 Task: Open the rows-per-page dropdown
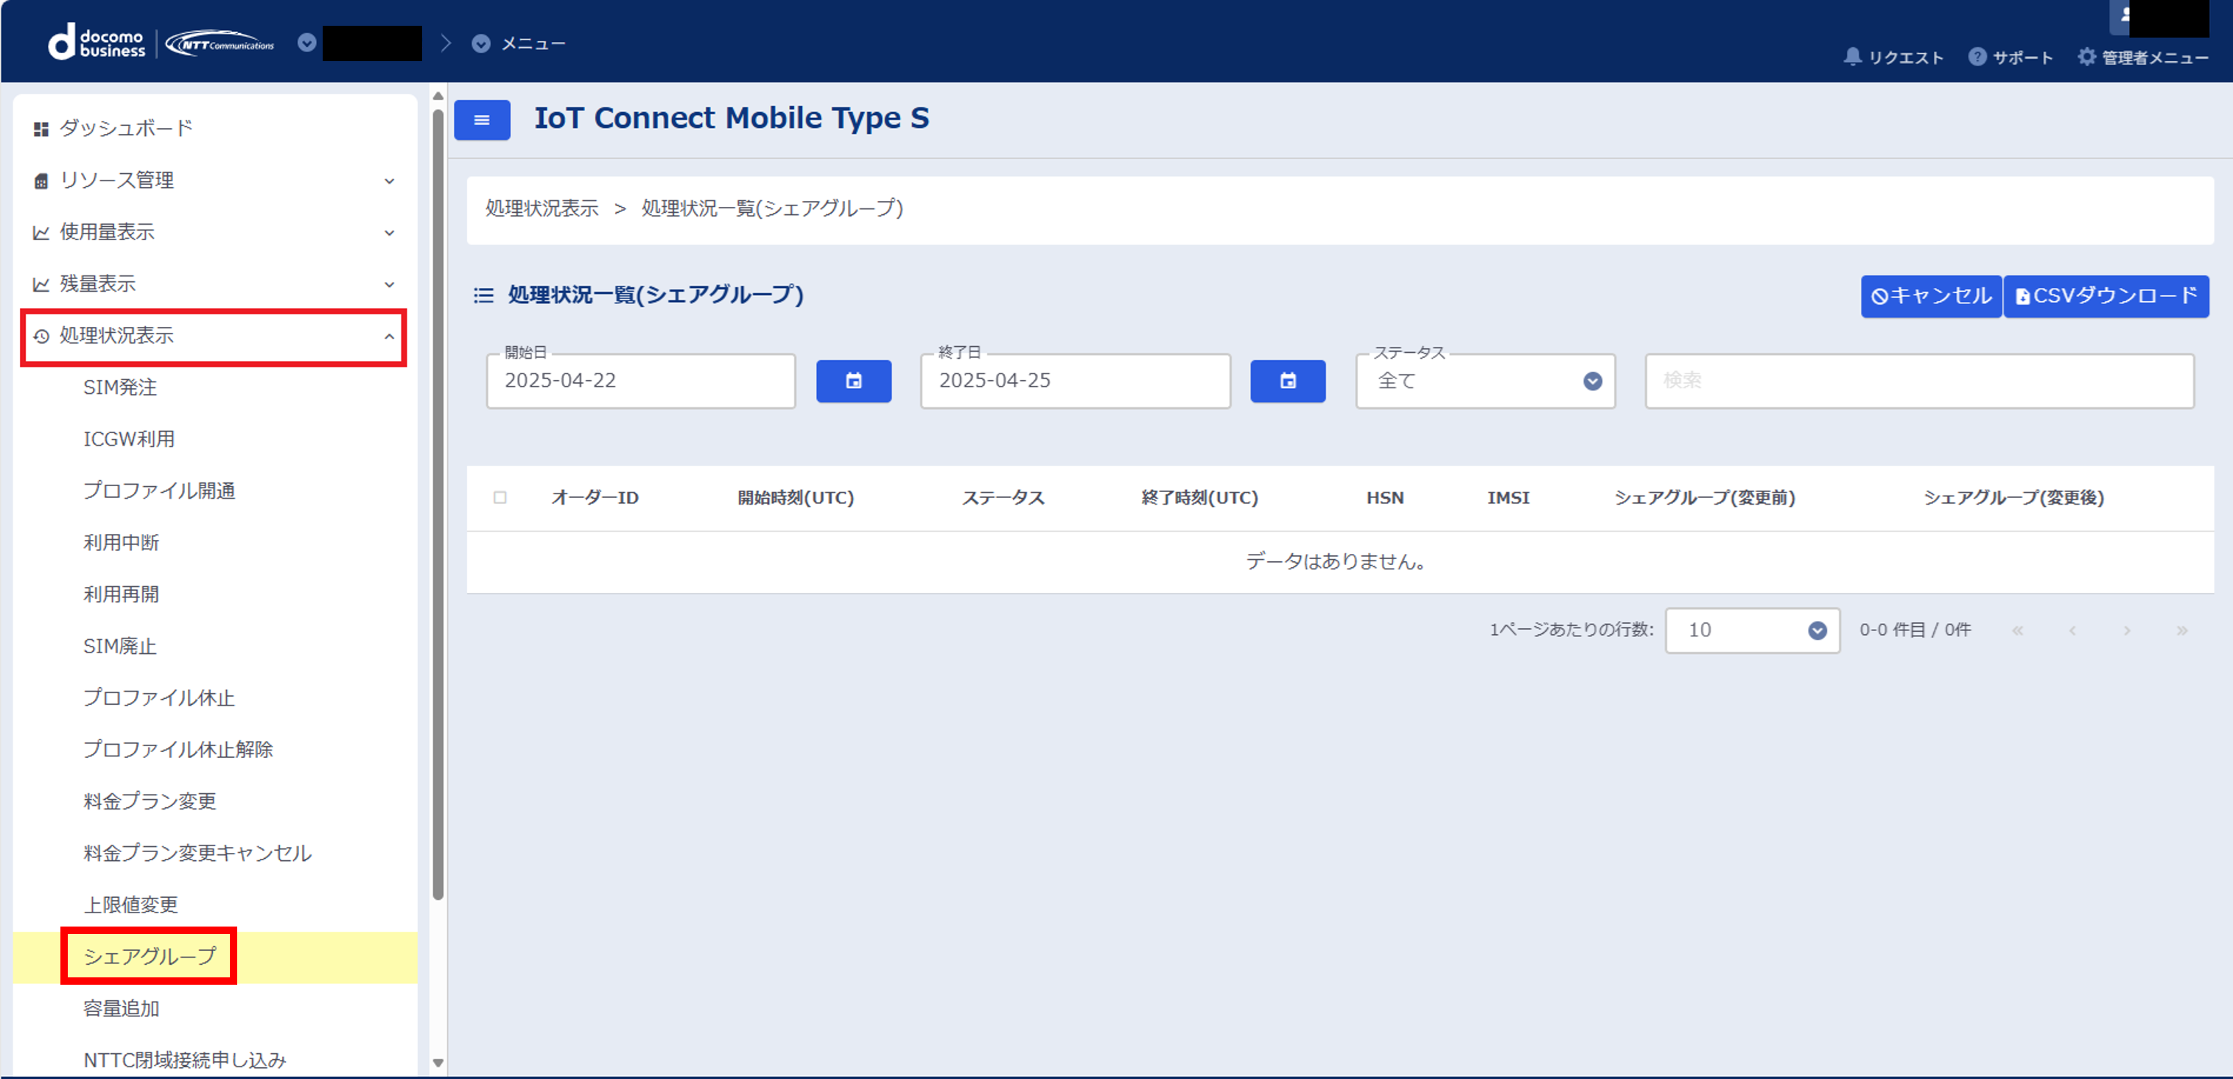pos(1817,630)
